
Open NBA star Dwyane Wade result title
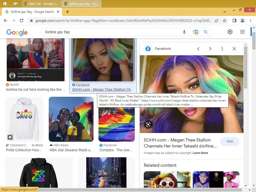(x=71, y=150)
